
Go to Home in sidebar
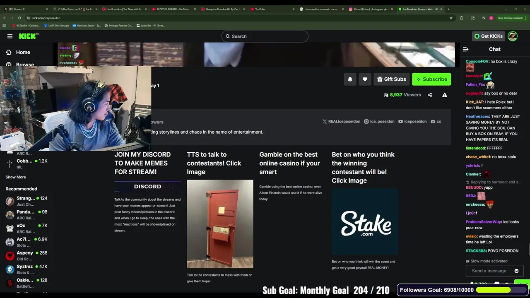(18, 53)
